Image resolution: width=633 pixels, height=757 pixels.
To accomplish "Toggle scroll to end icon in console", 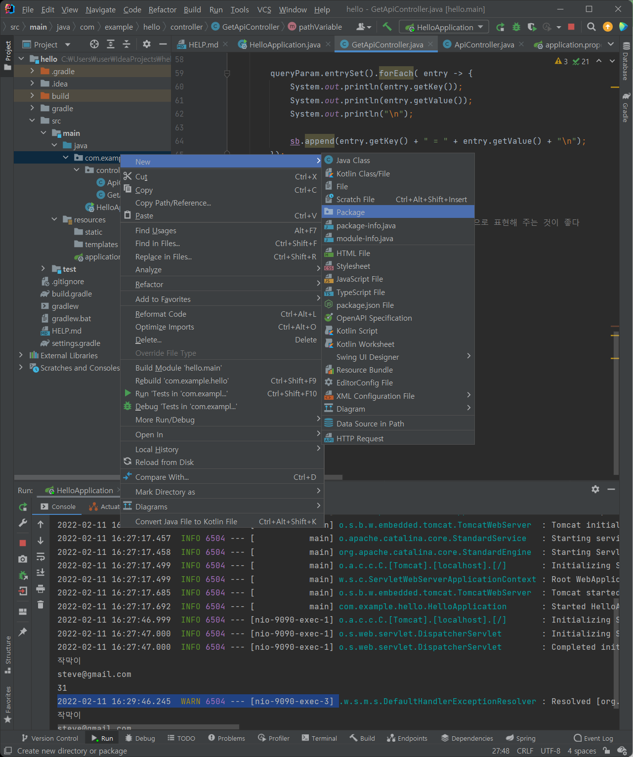I will 41,572.
